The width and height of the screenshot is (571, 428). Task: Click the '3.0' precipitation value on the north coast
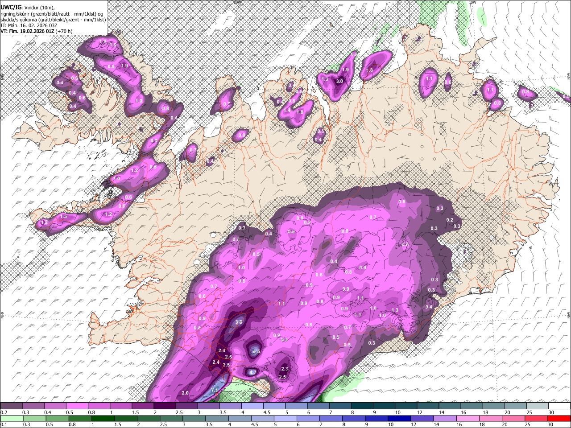coord(339,81)
